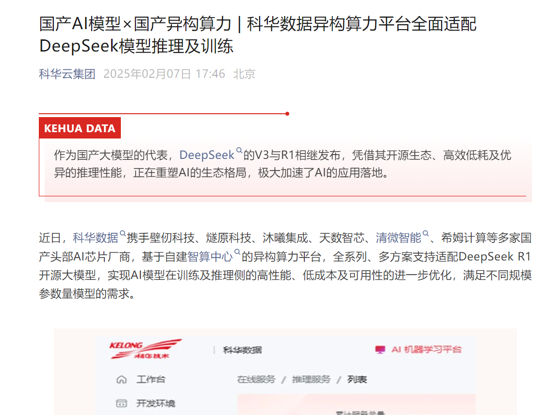Click the article title heading
Viewport: 546px width, 415px height.
coord(258,35)
